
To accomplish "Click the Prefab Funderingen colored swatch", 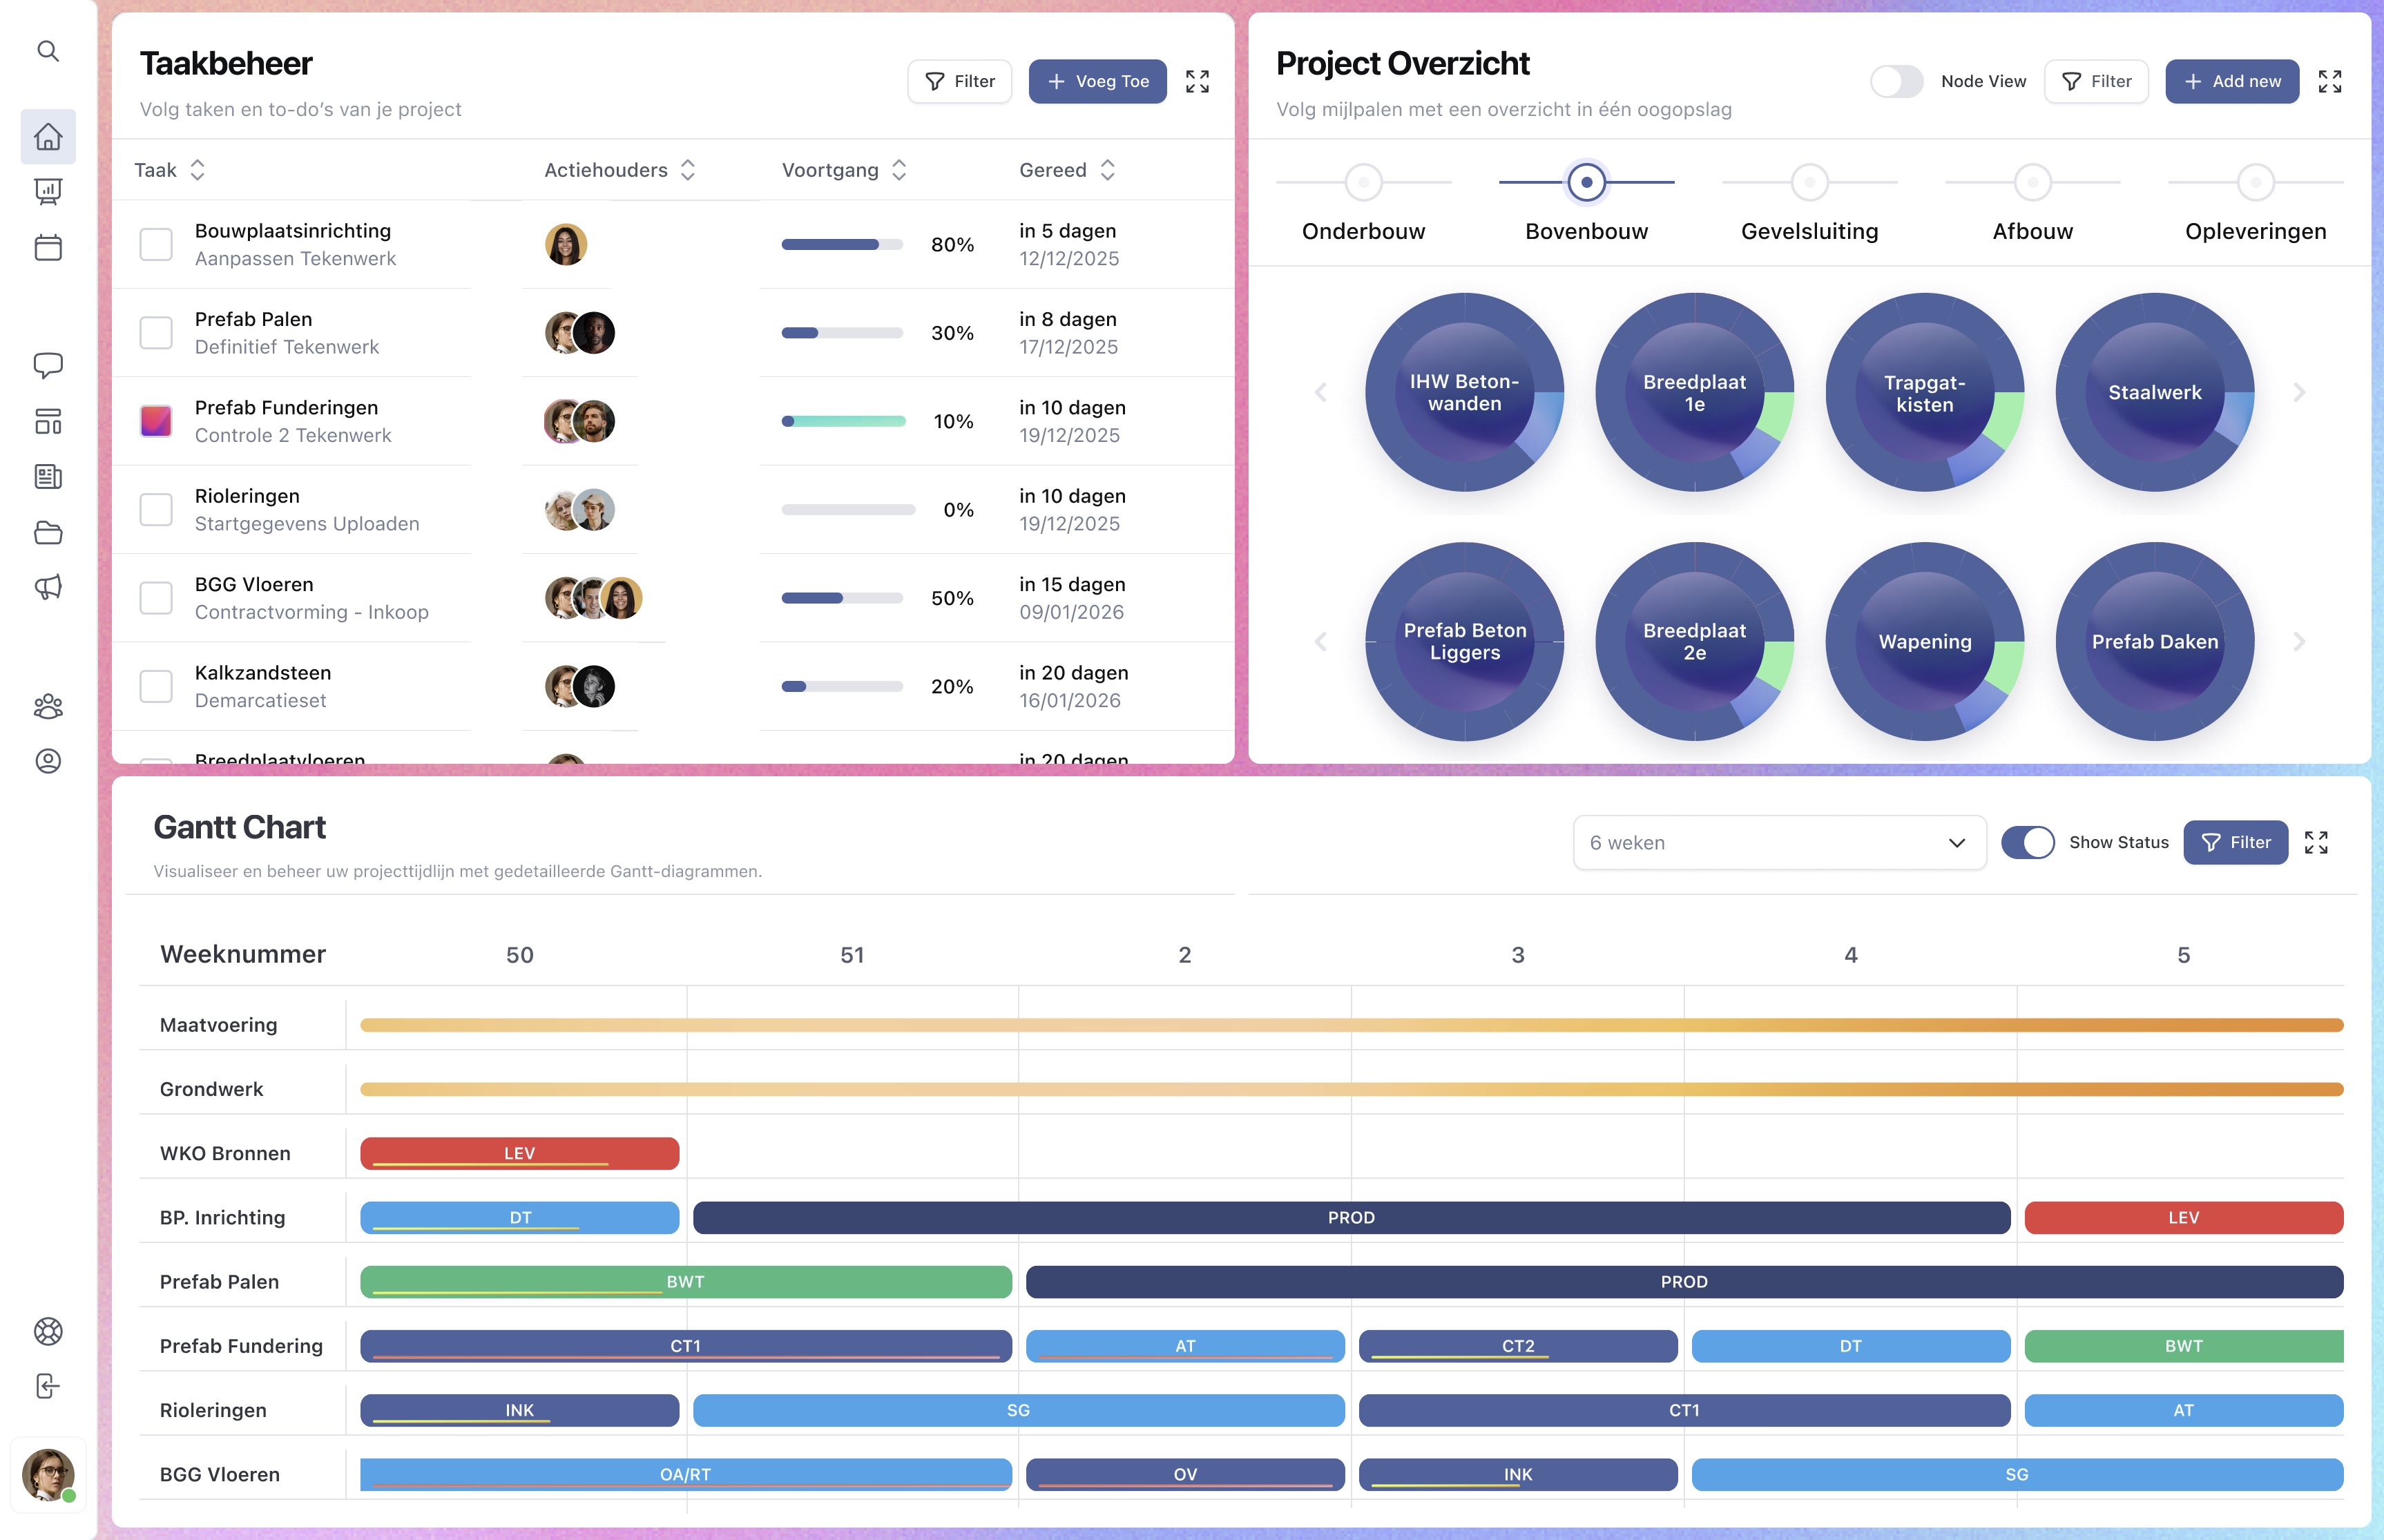I will point(156,421).
